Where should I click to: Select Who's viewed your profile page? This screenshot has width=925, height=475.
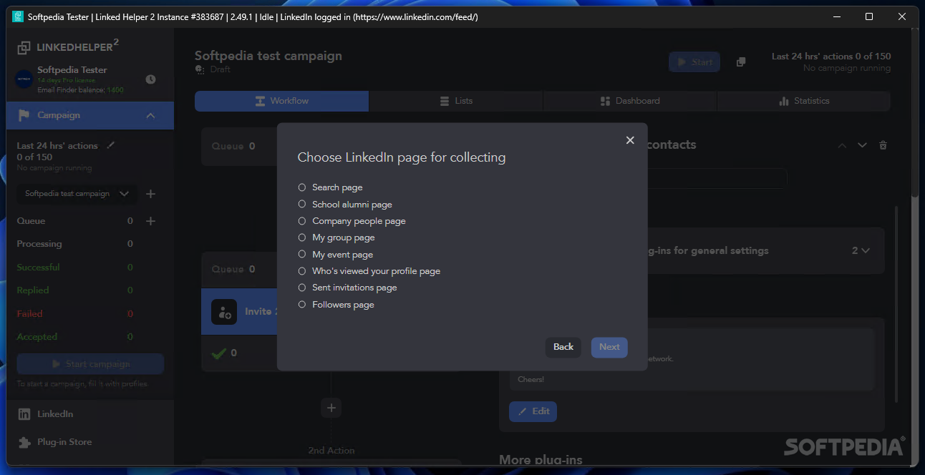tap(302, 271)
